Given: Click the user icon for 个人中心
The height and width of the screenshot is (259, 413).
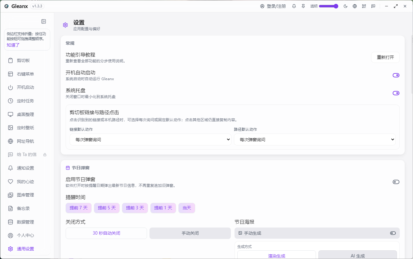Looking at the screenshot, I should [x=10, y=235].
